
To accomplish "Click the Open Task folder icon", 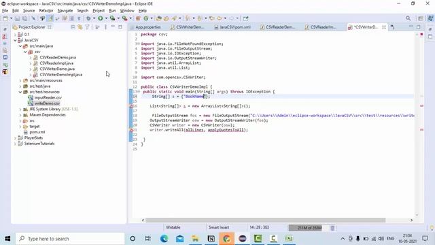I will coord(166,18).
